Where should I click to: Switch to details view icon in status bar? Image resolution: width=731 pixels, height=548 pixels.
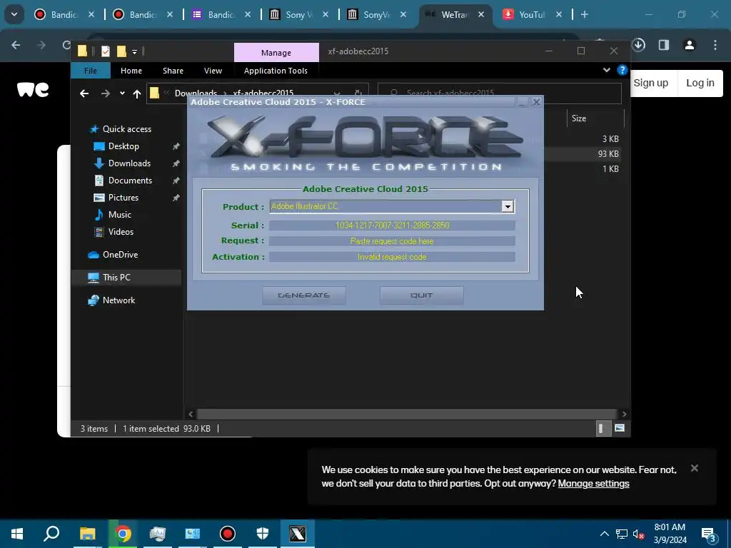pyautogui.click(x=603, y=428)
